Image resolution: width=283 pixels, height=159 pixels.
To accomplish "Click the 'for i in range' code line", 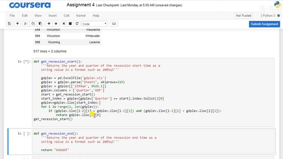I will pos(70,107).
